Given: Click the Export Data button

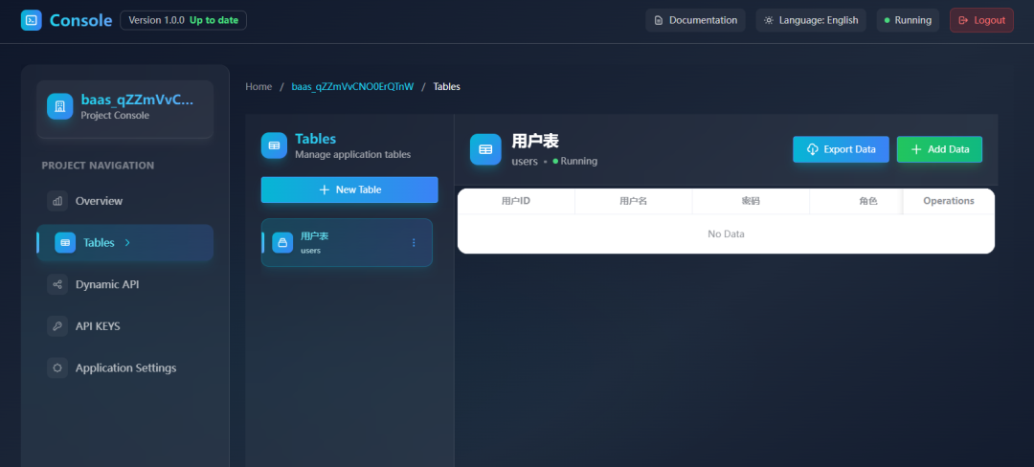Looking at the screenshot, I should coord(841,149).
